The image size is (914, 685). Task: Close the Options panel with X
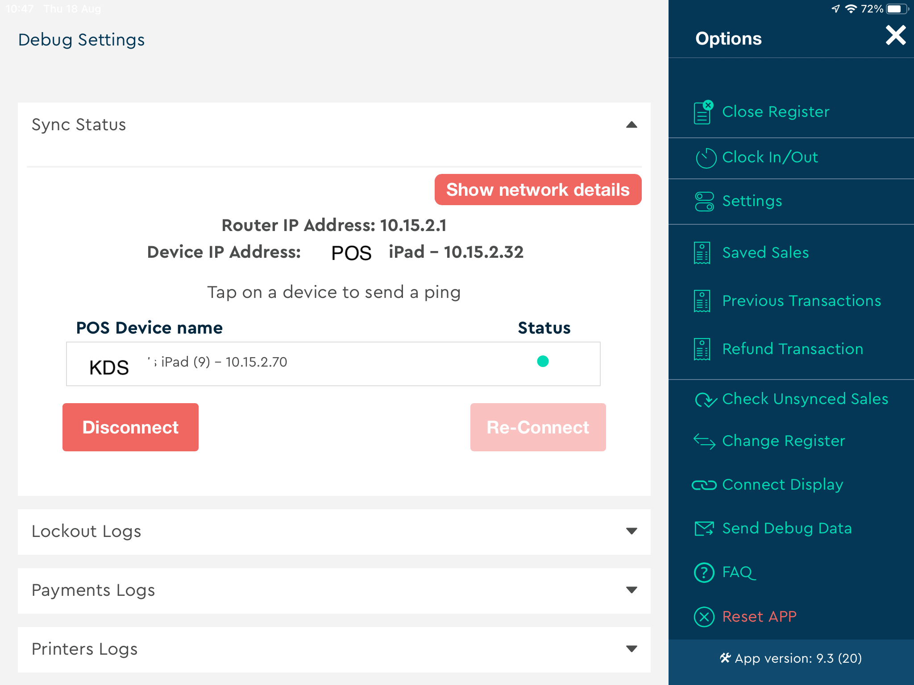tap(896, 35)
